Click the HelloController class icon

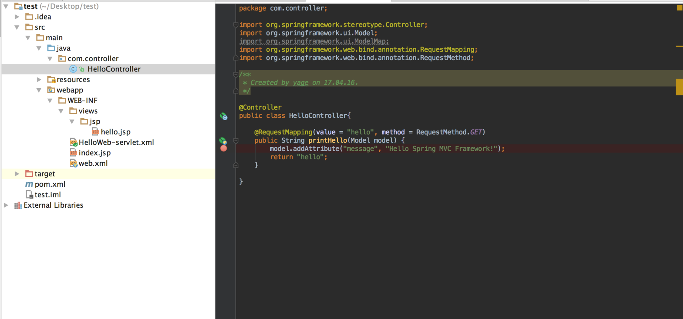[73, 69]
